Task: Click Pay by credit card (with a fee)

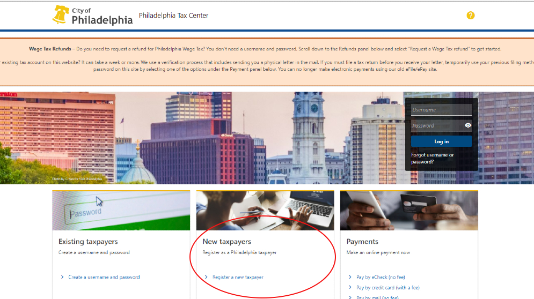Action: [x=387, y=287]
